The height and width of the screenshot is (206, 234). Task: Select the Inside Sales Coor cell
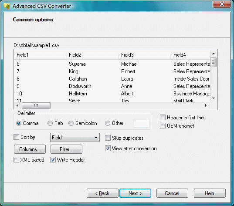pos(191,79)
